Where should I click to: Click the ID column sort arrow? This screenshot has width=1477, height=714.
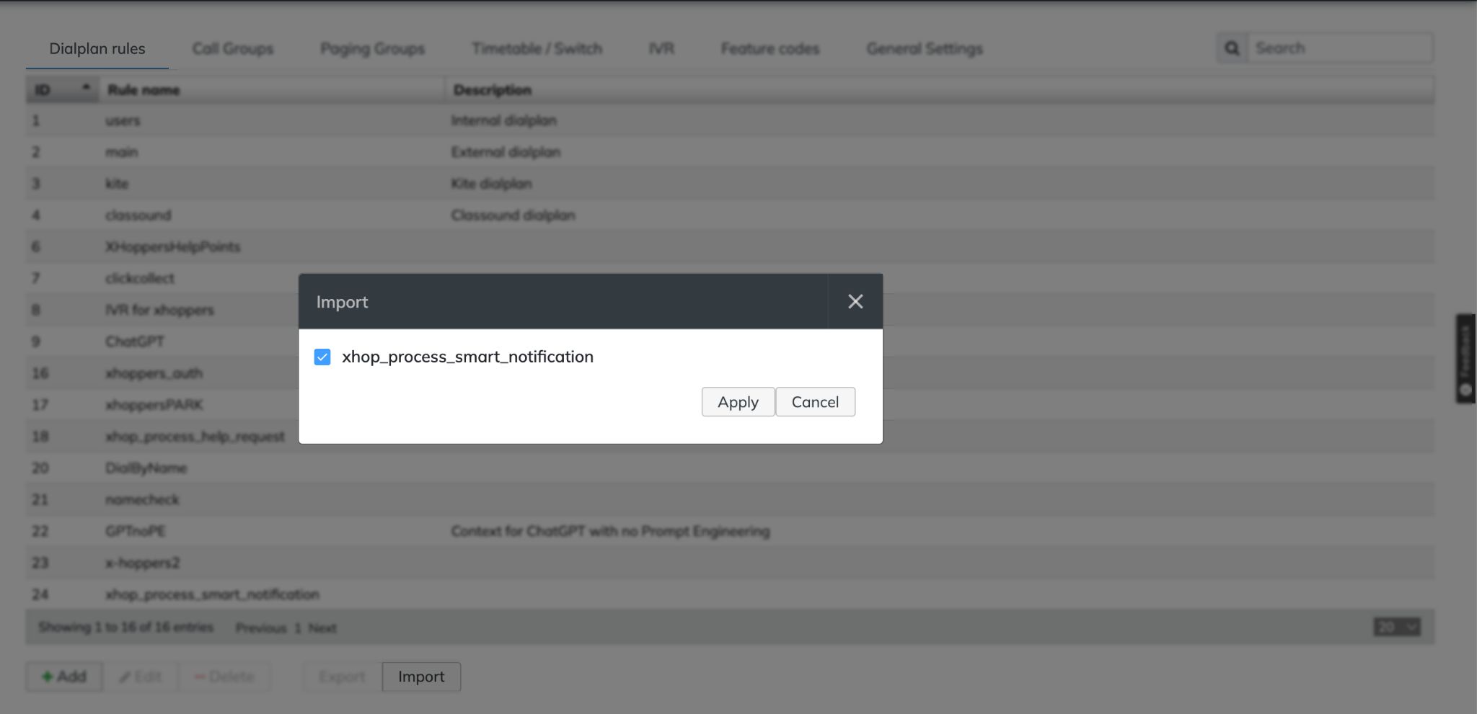85,88
